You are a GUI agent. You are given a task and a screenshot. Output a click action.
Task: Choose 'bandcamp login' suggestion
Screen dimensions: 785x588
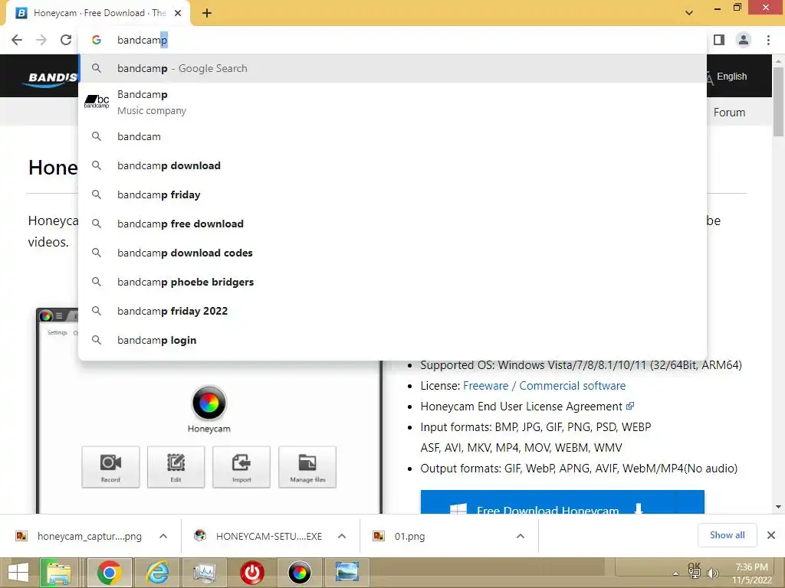392,340
